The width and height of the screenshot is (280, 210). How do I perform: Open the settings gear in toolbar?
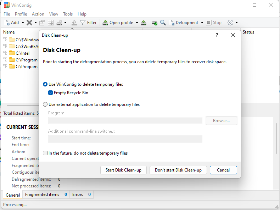[230, 23]
